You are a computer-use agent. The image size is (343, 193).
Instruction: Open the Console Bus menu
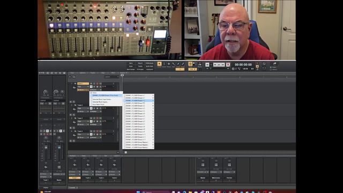tap(106, 156)
